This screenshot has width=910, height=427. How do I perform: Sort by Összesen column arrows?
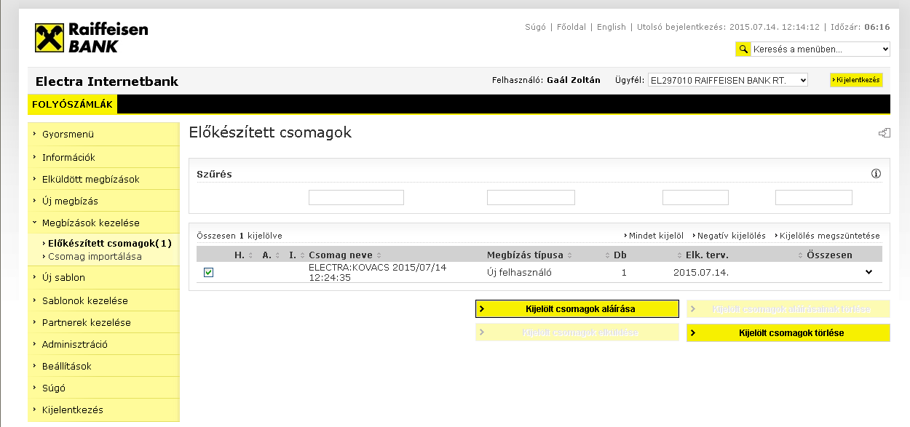[x=801, y=255]
